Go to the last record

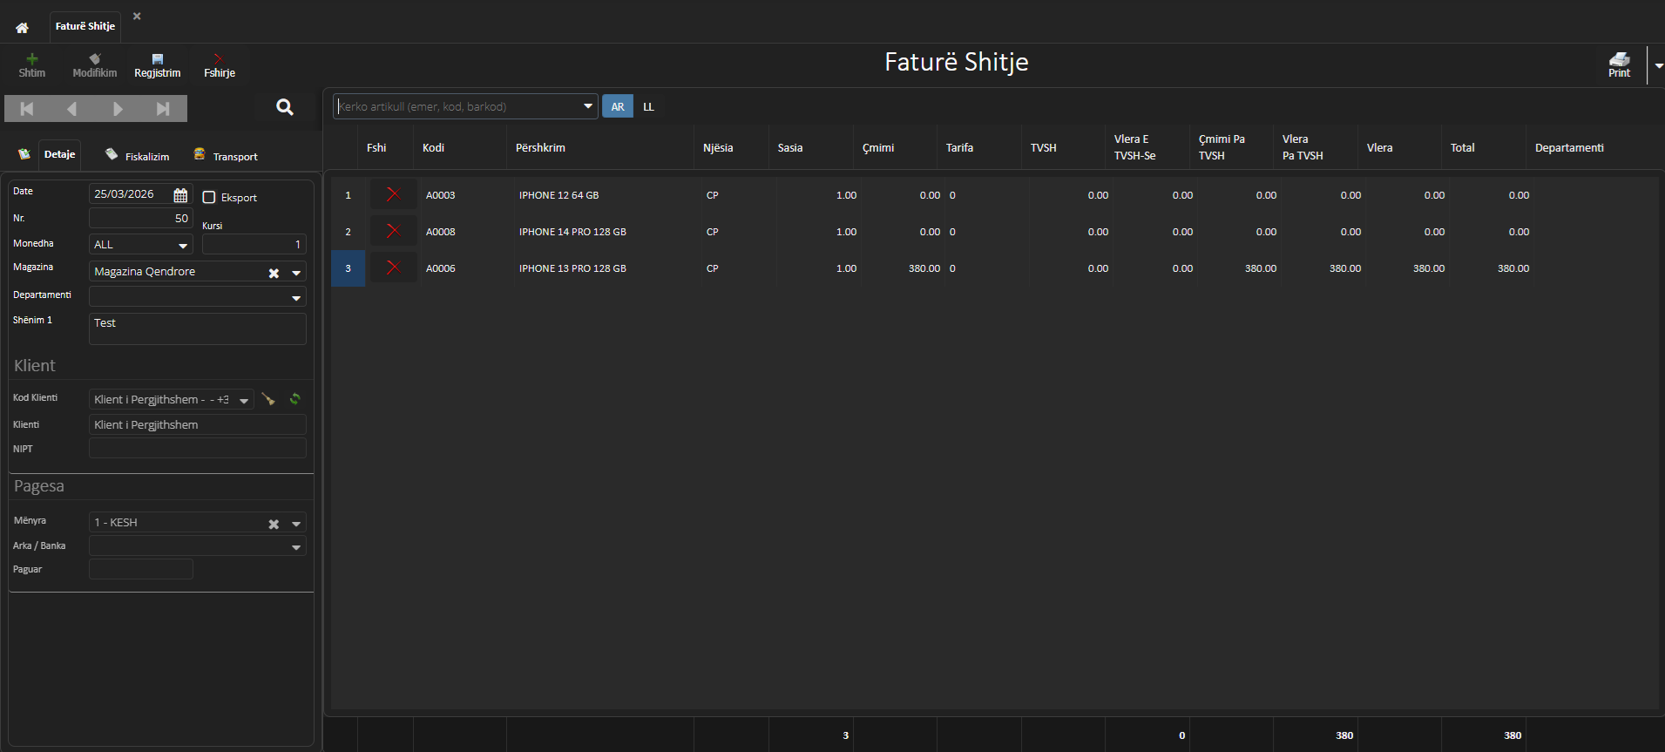(163, 109)
